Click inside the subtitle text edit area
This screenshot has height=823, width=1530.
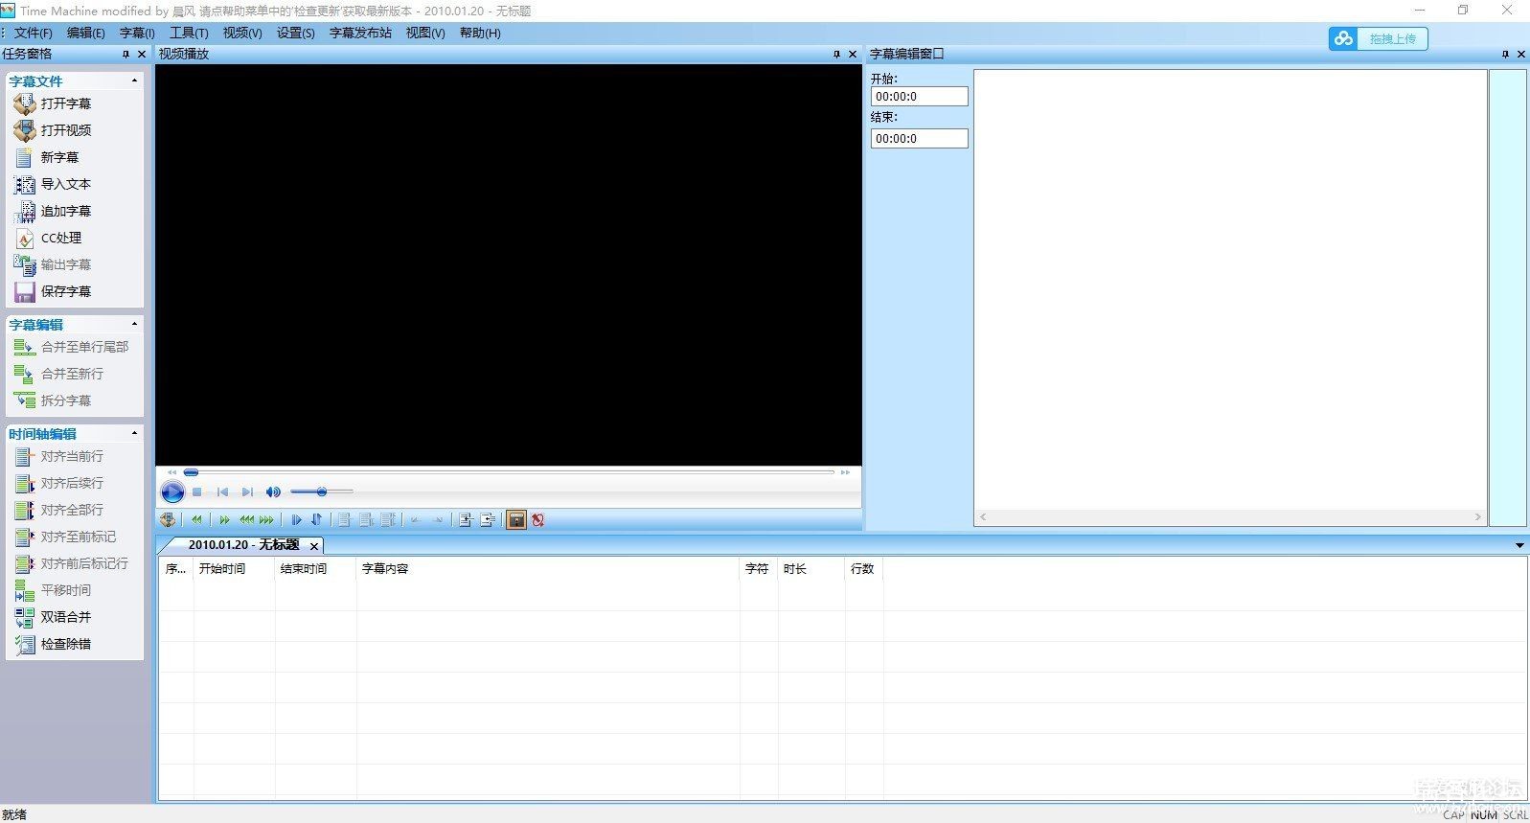click(1230, 289)
